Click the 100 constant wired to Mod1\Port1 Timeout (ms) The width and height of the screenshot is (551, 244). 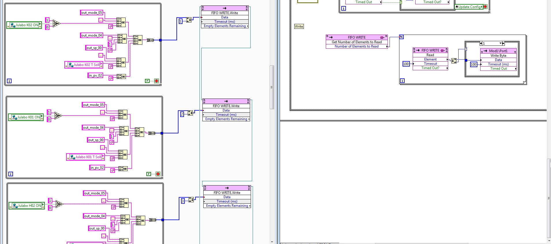point(474,64)
